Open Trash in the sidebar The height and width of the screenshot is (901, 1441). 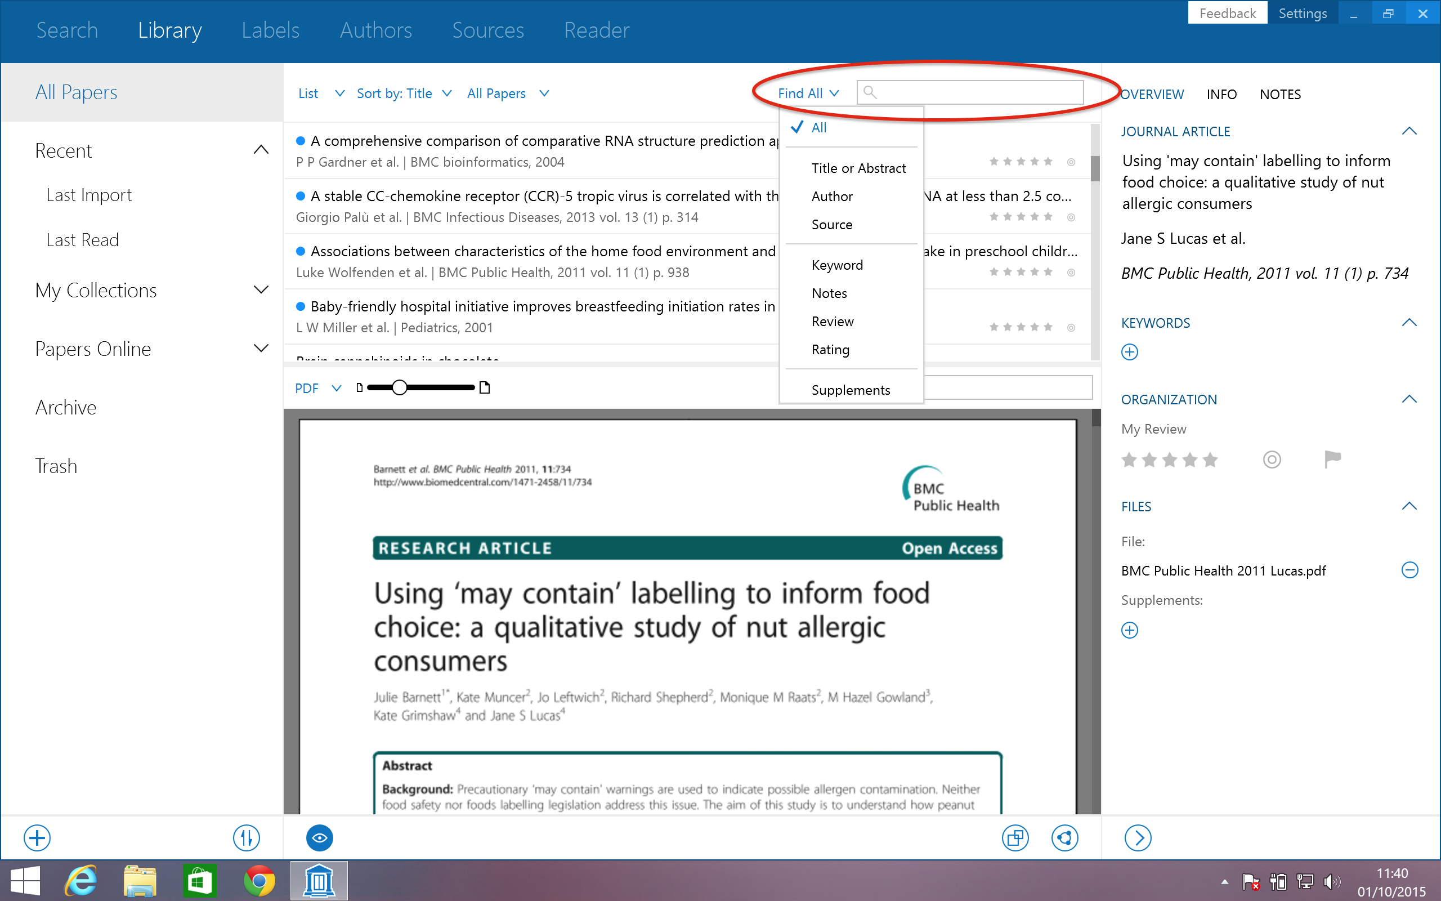[56, 465]
